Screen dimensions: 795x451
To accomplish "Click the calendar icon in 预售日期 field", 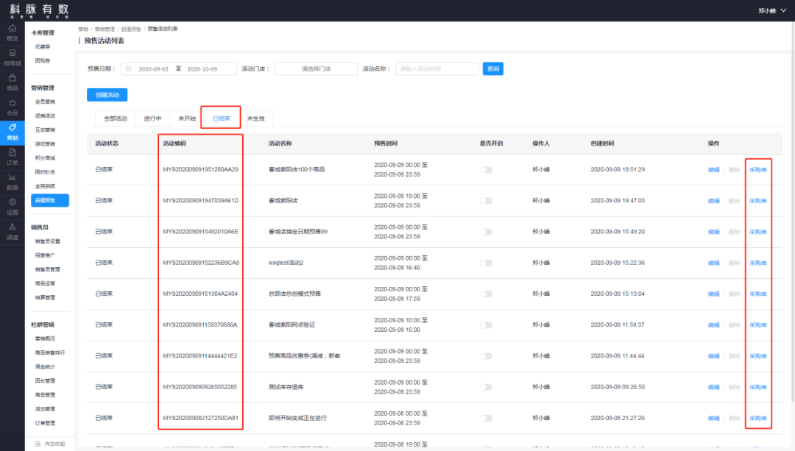I will click(129, 69).
